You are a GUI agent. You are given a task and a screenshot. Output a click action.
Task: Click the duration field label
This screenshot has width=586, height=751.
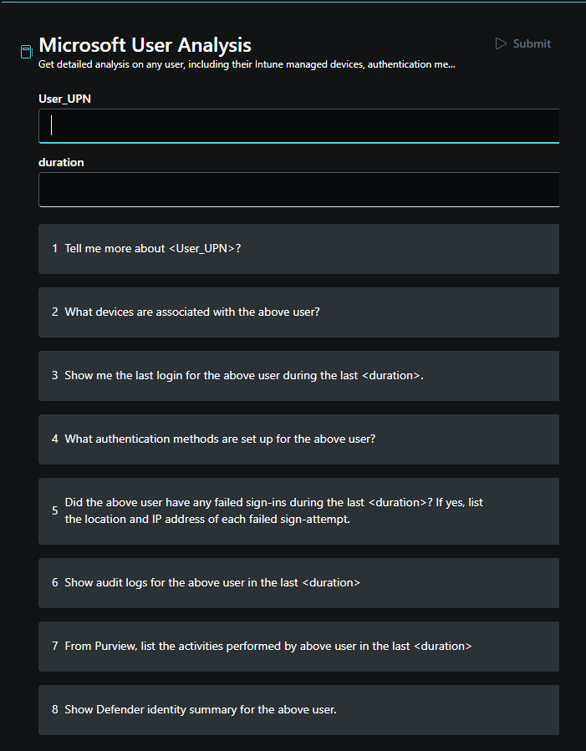tap(61, 162)
